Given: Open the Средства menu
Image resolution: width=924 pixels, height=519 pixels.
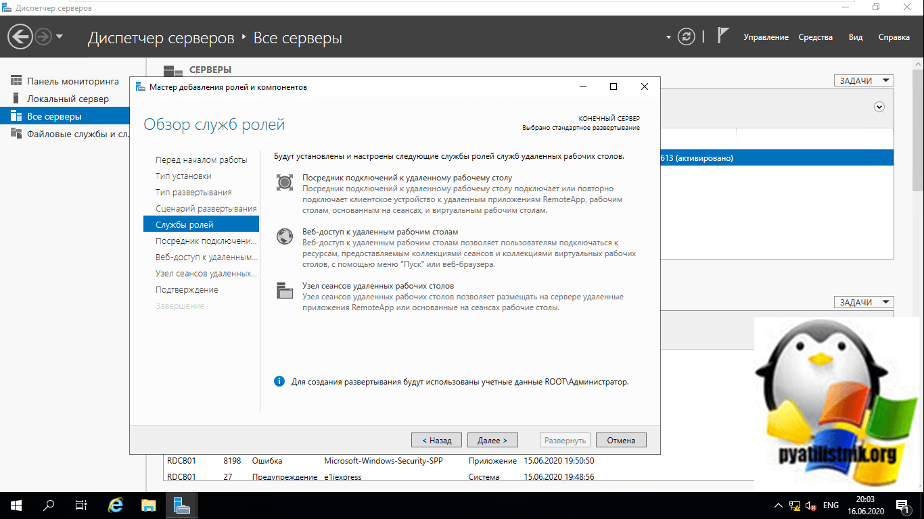Looking at the screenshot, I should 815,37.
